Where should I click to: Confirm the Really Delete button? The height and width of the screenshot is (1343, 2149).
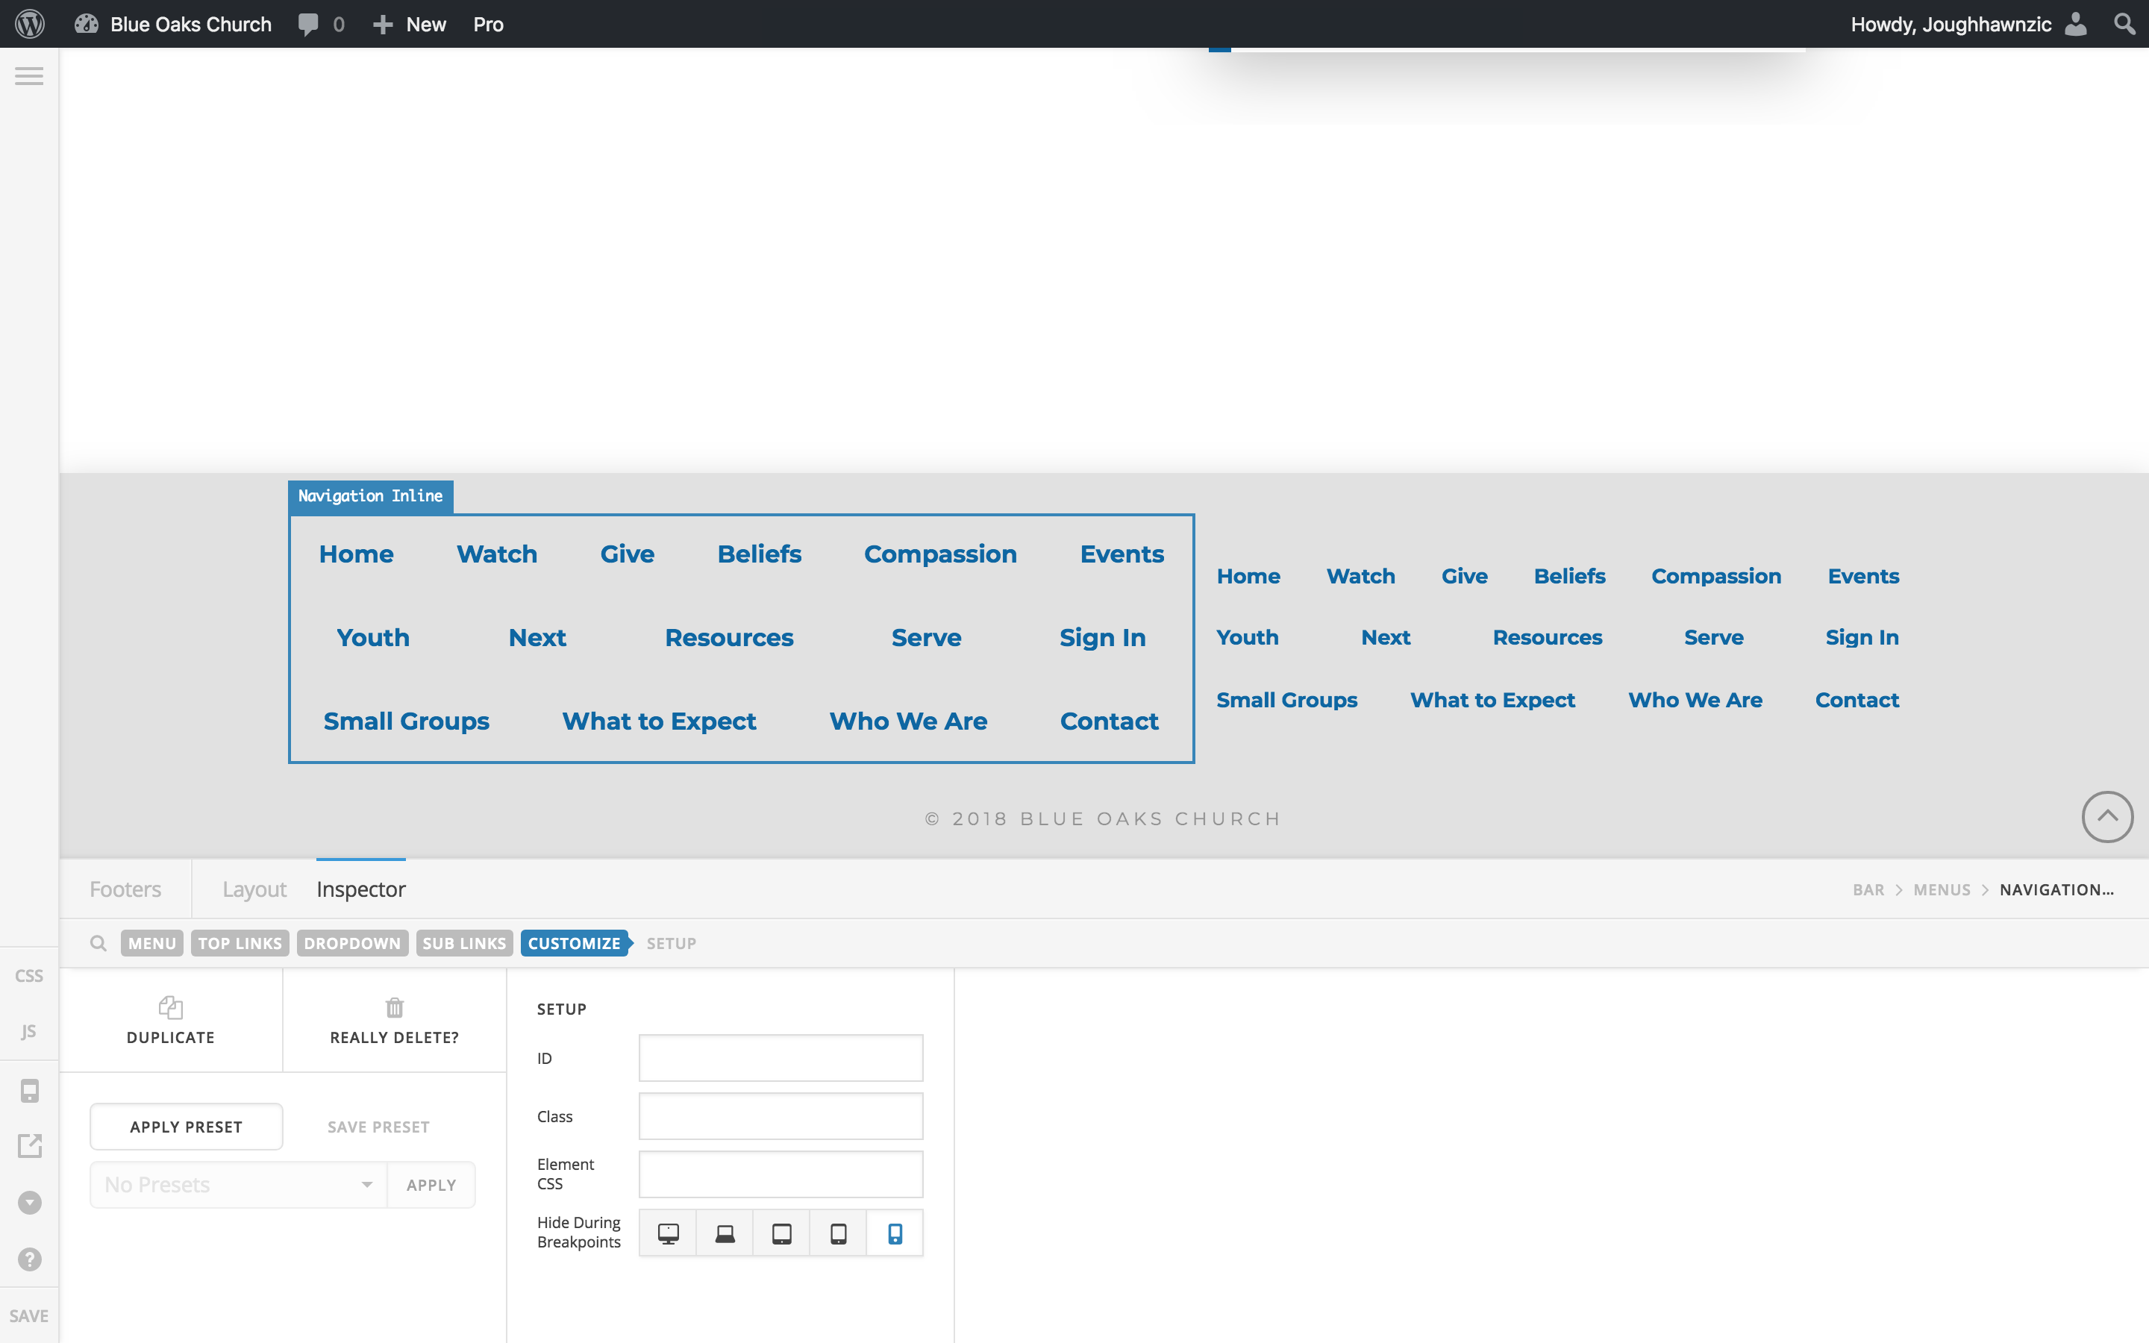coord(394,1021)
